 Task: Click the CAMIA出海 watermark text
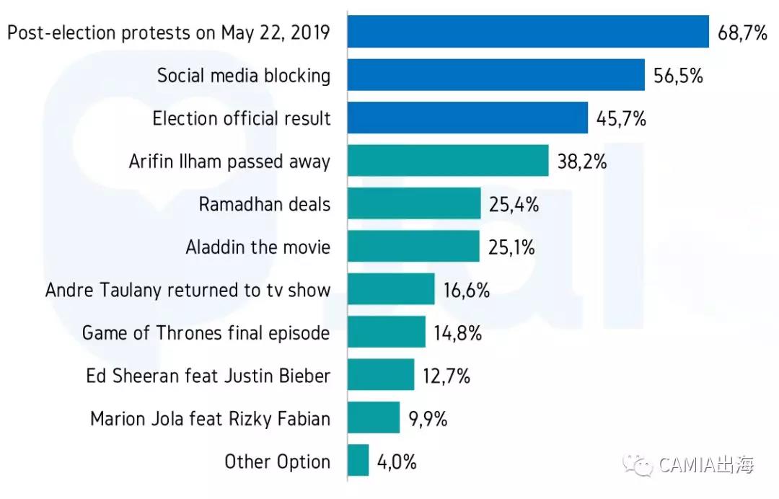tap(707, 465)
